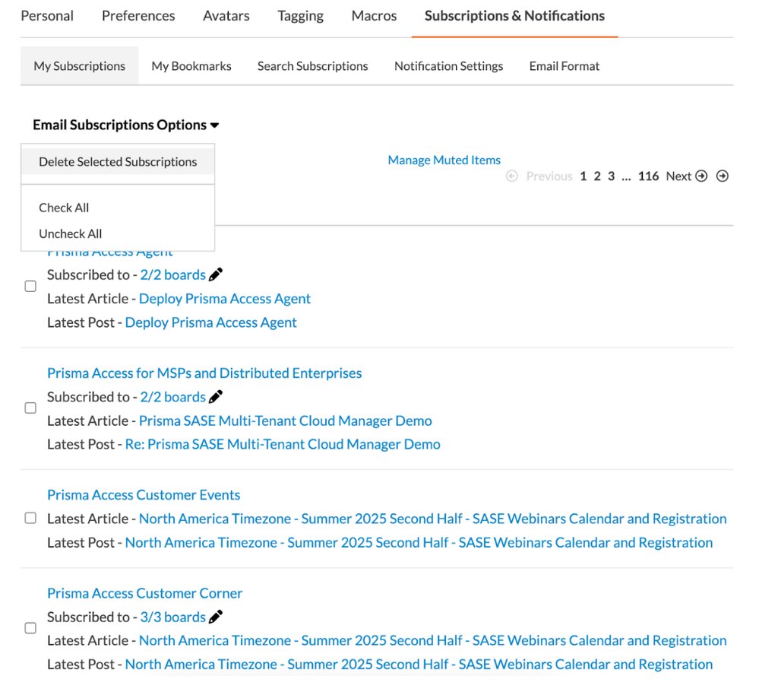Open the Manage Muted Items link
The height and width of the screenshot is (695, 759).
point(444,160)
